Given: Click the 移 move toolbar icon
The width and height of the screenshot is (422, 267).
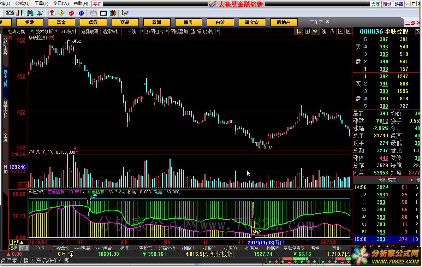Looking at the screenshot, I should click(x=332, y=31).
